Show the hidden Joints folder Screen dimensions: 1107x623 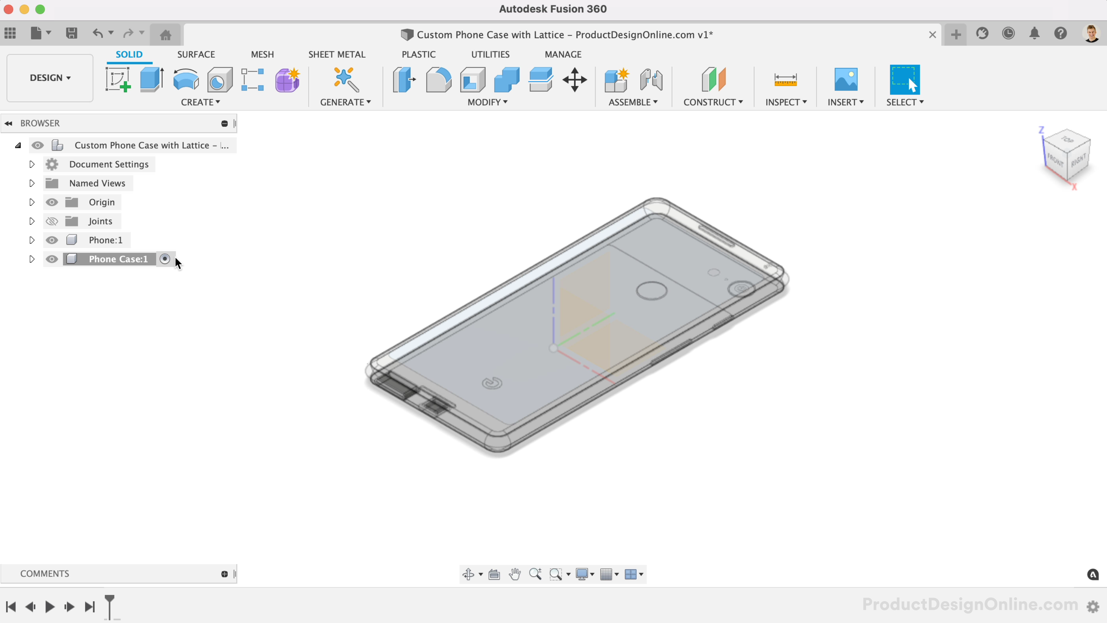52,221
